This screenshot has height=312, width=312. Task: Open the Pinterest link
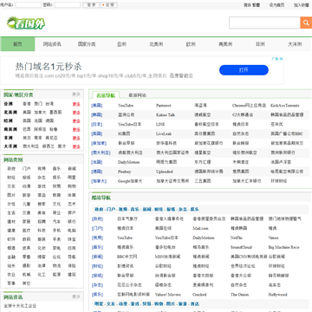tap(164, 106)
